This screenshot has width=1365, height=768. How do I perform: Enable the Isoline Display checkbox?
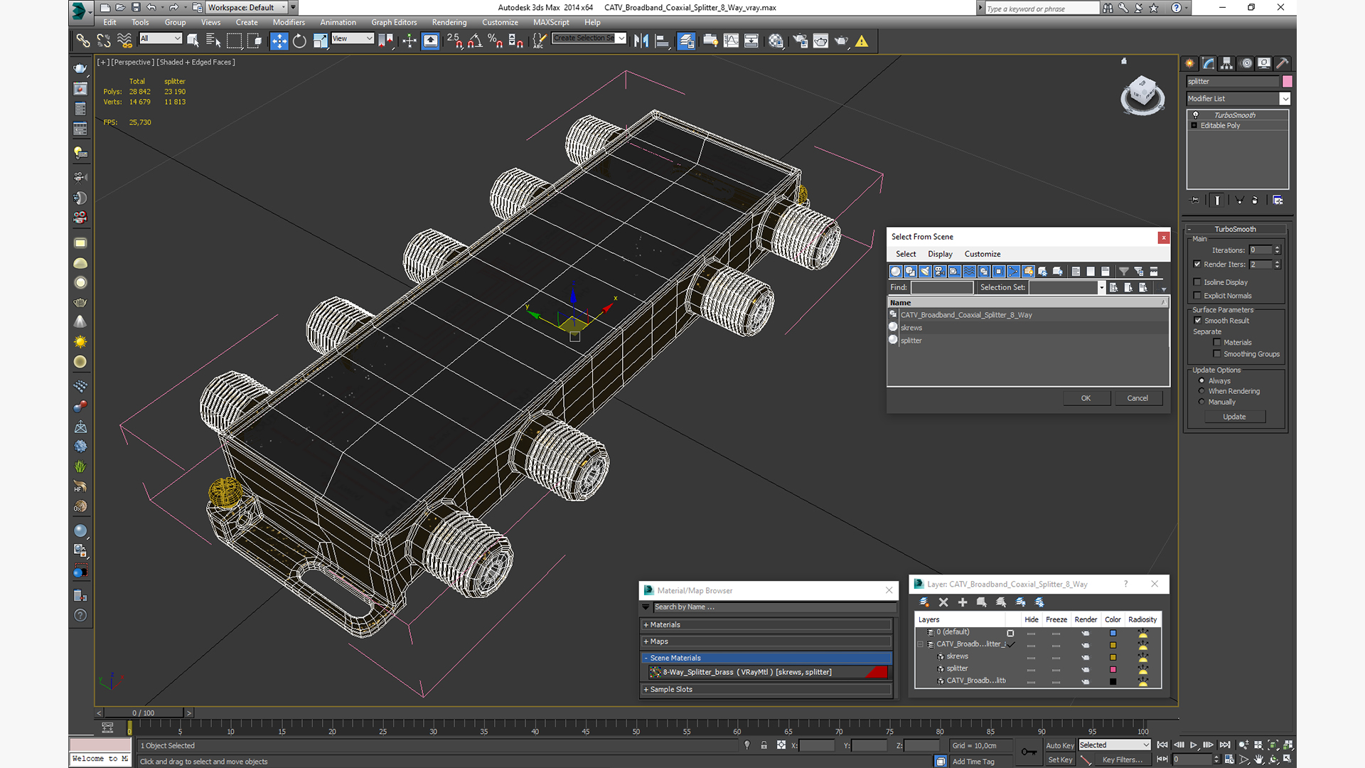pos(1197,282)
